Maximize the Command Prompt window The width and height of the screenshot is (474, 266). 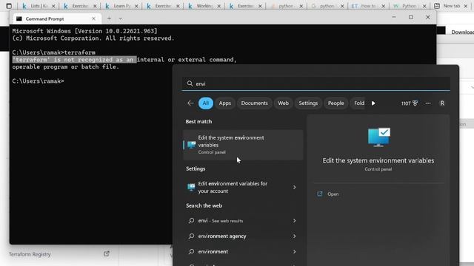click(x=410, y=17)
